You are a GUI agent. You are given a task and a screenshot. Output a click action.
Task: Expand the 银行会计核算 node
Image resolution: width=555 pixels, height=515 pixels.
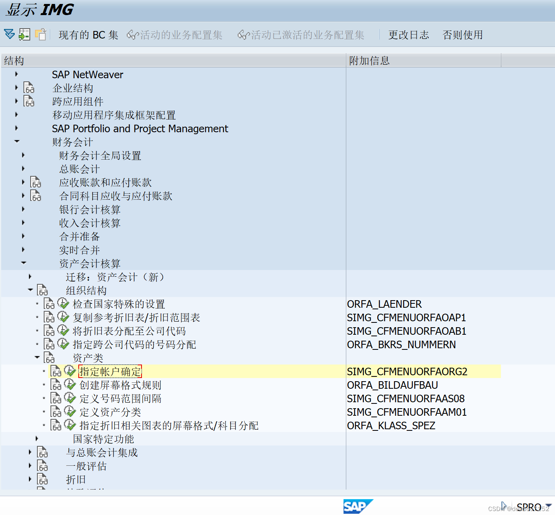tap(23, 209)
